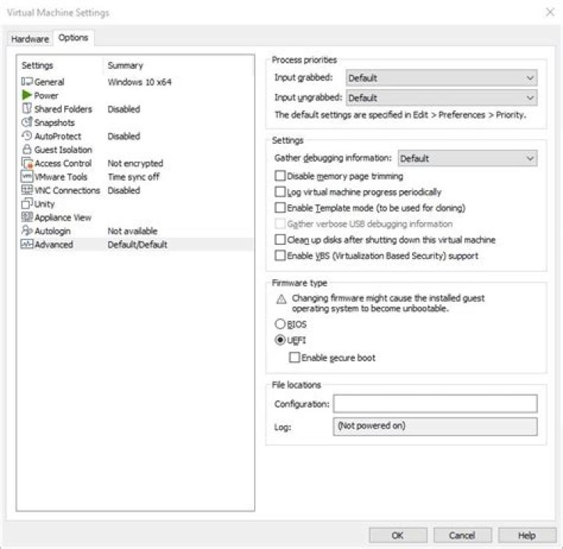This screenshot has width=563, height=549.
Task: Enable Disable memory page trimming
Action: click(x=280, y=176)
